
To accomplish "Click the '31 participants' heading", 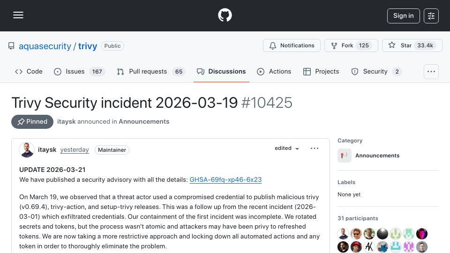I will (x=358, y=218).
